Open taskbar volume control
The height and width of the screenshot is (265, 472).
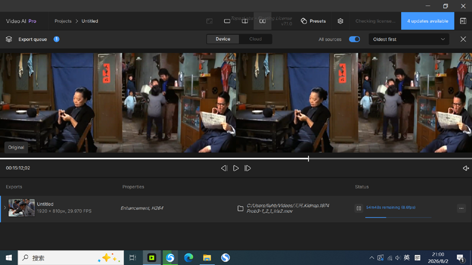(x=398, y=258)
